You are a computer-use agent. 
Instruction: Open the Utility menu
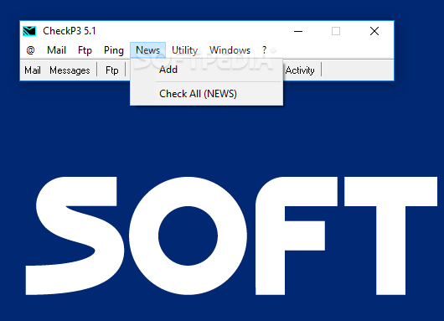coord(184,50)
